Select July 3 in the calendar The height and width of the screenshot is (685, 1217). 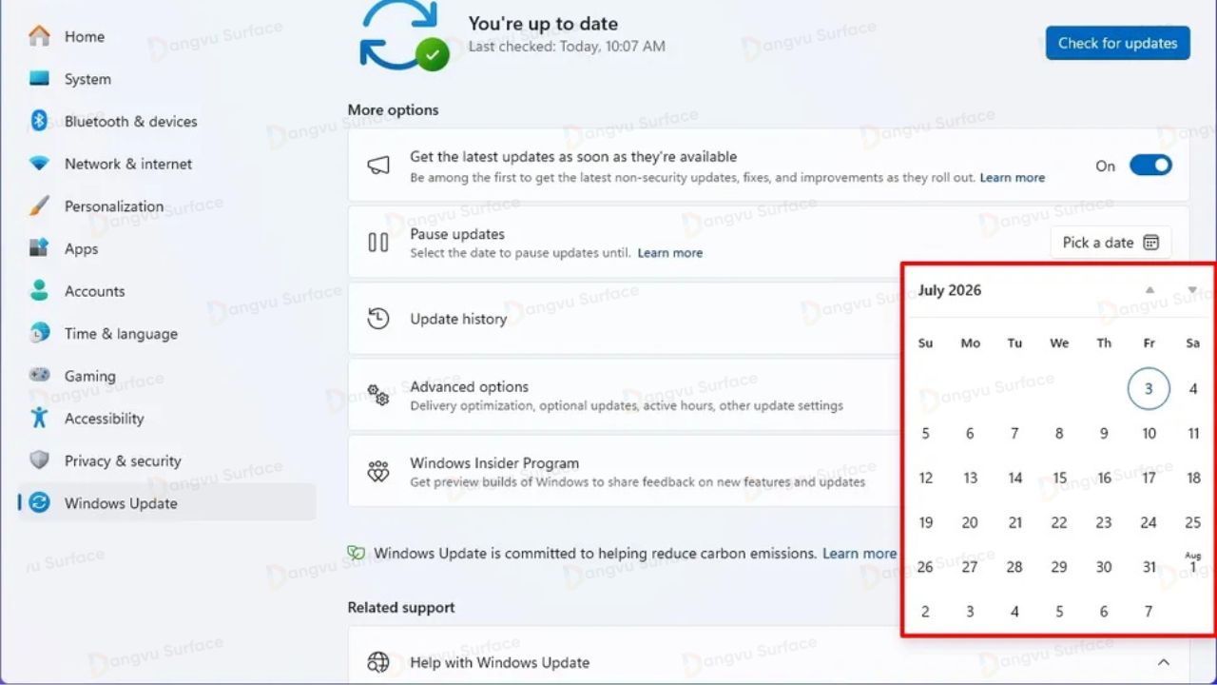point(1149,388)
